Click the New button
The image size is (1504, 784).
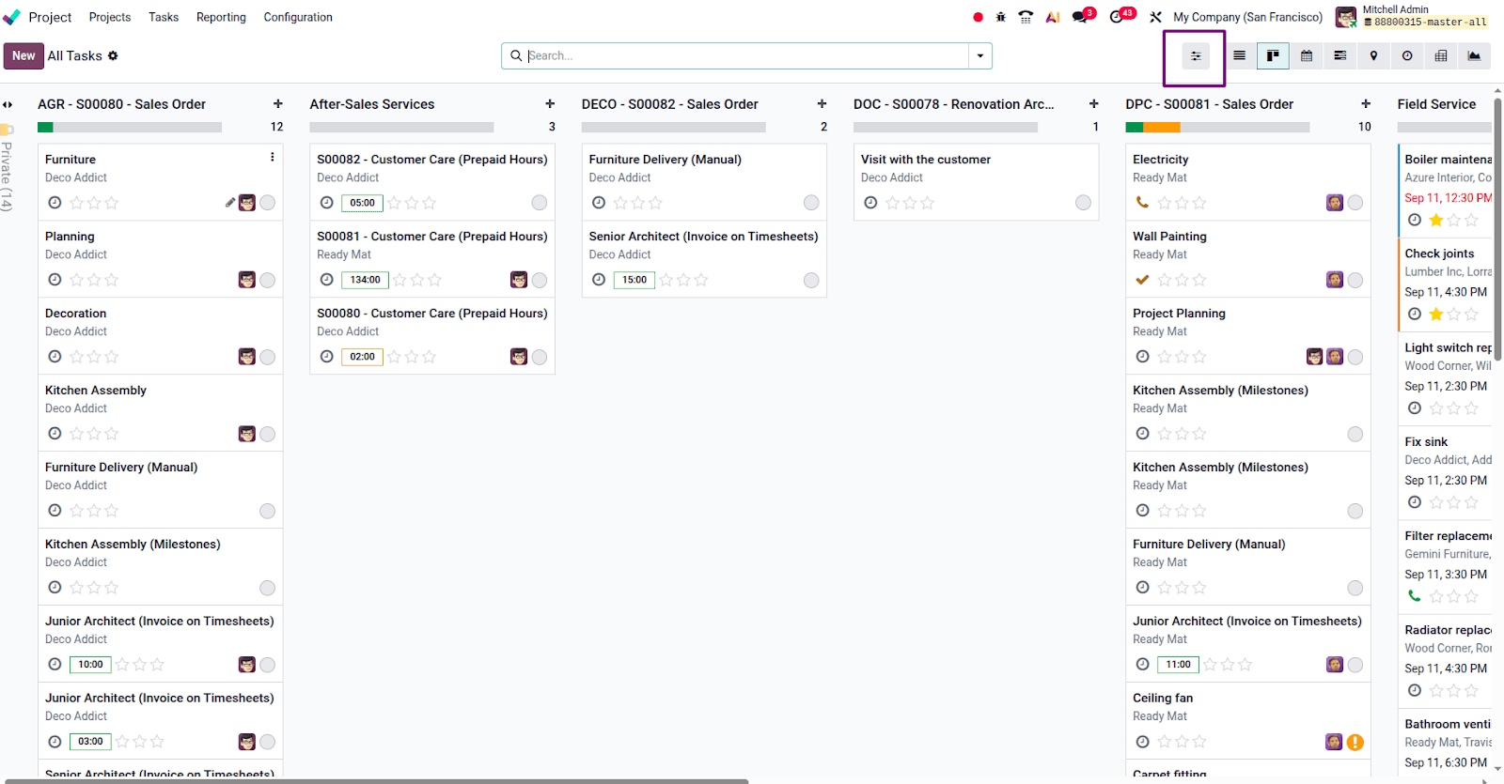click(23, 56)
